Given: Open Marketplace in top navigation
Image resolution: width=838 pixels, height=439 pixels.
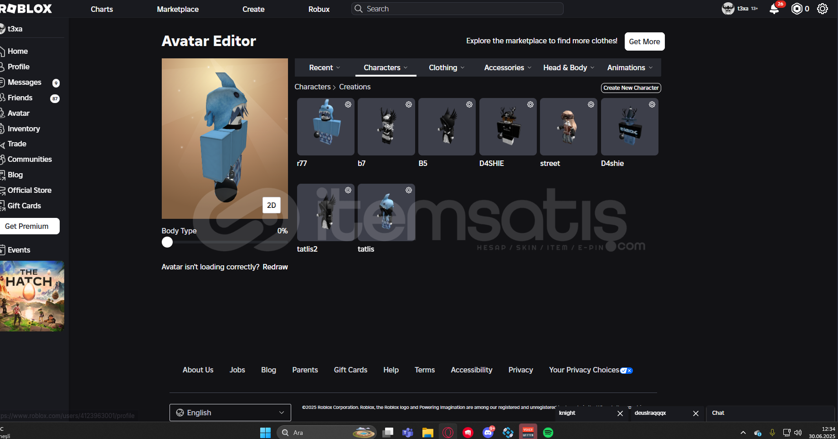Looking at the screenshot, I should click(178, 9).
